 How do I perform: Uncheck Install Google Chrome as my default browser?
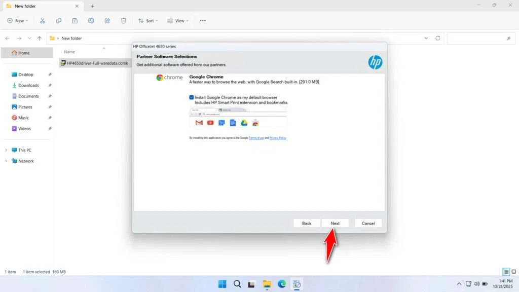click(x=192, y=97)
